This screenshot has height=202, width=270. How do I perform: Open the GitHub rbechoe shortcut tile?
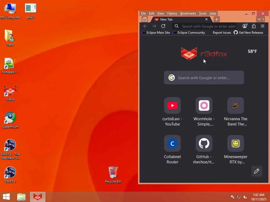pos(204,150)
